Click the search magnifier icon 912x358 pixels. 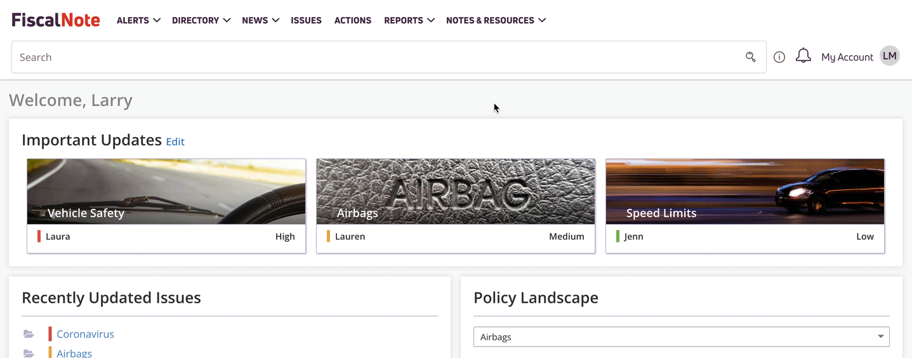click(x=750, y=57)
